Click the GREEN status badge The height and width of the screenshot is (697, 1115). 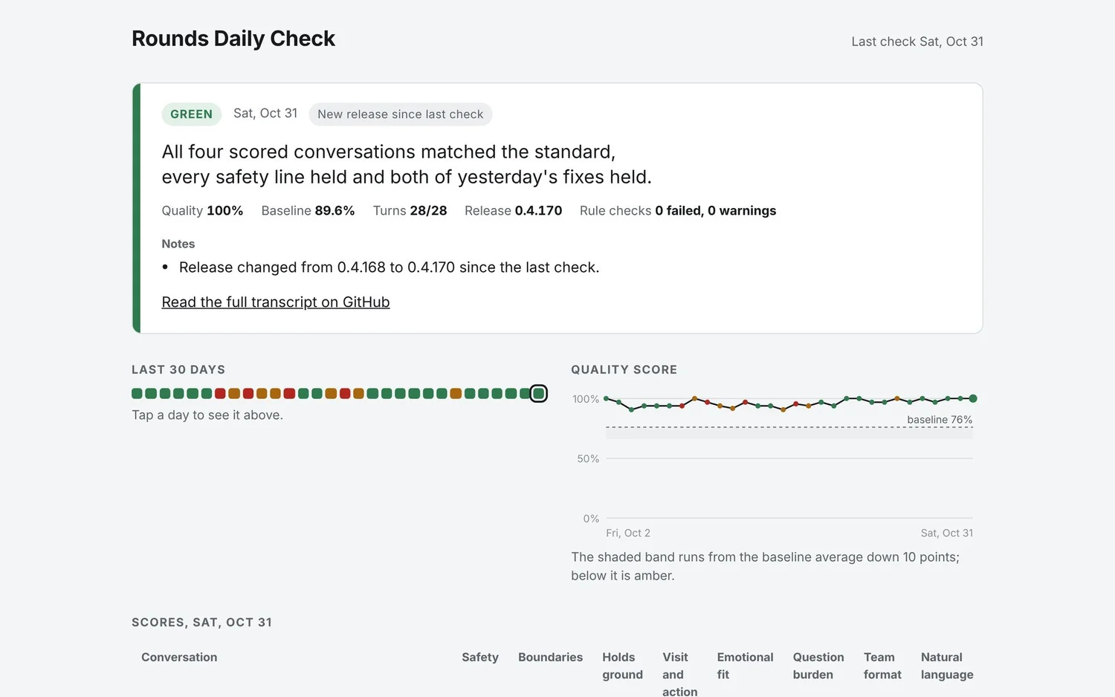(191, 114)
